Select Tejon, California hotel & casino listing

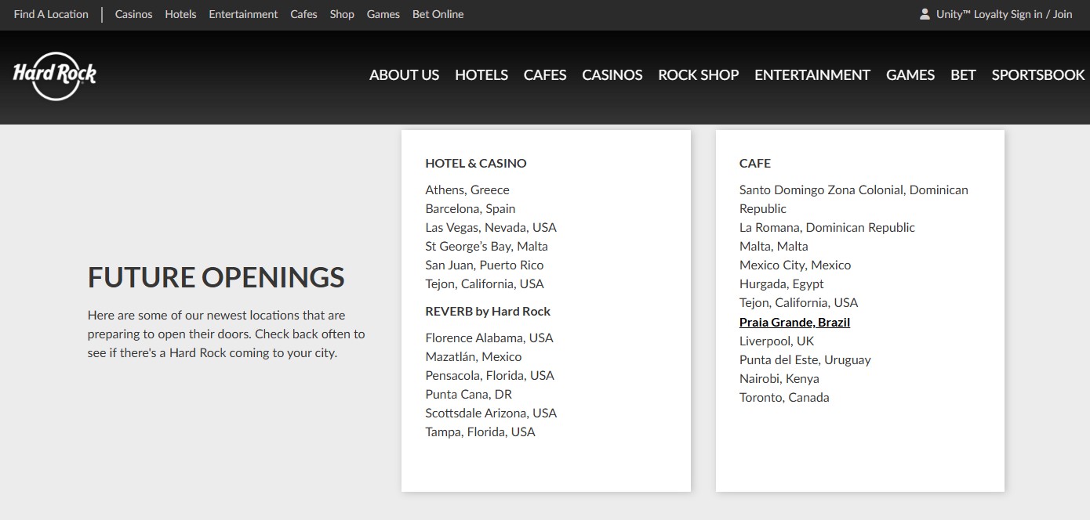485,283
